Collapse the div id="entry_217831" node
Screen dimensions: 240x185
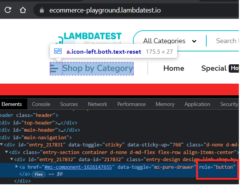point(2,144)
